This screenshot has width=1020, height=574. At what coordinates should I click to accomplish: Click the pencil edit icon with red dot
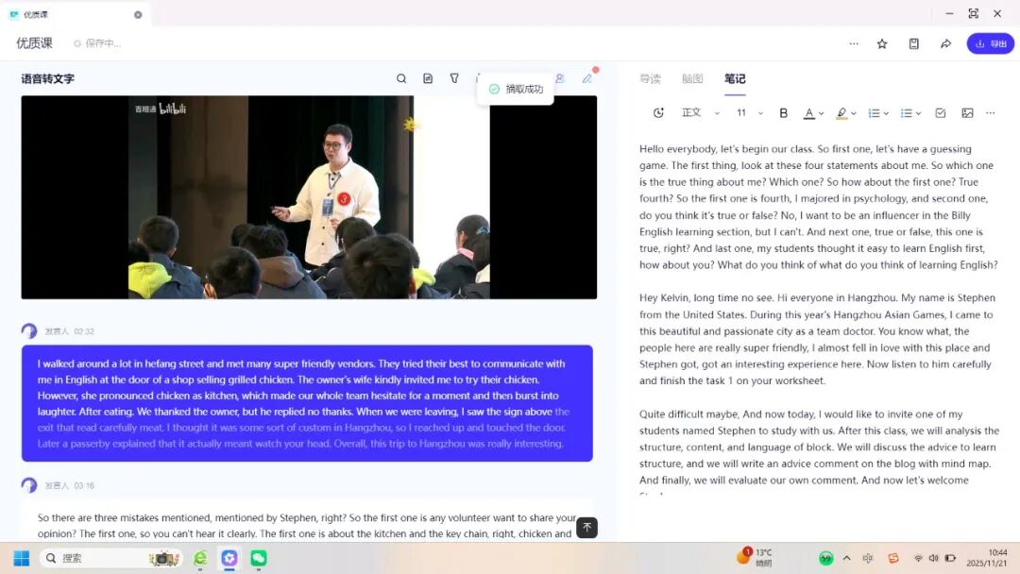(x=587, y=78)
